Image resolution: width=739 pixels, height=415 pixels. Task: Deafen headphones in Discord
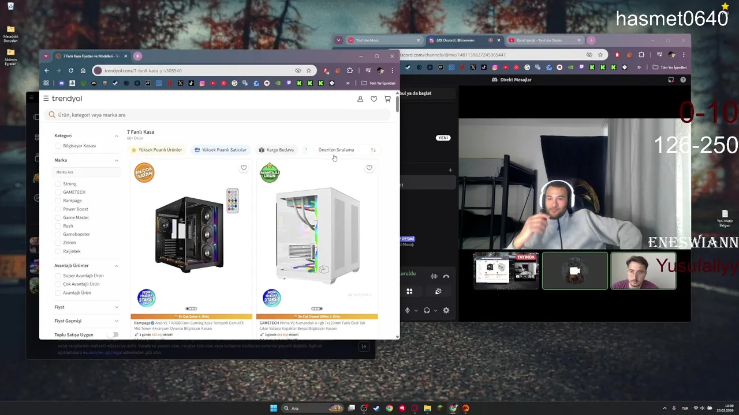tap(427, 310)
